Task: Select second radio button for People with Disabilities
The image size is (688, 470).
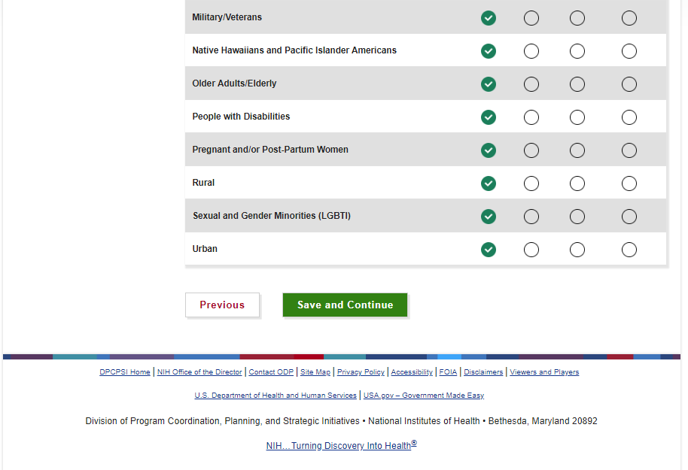Action: pyautogui.click(x=531, y=117)
